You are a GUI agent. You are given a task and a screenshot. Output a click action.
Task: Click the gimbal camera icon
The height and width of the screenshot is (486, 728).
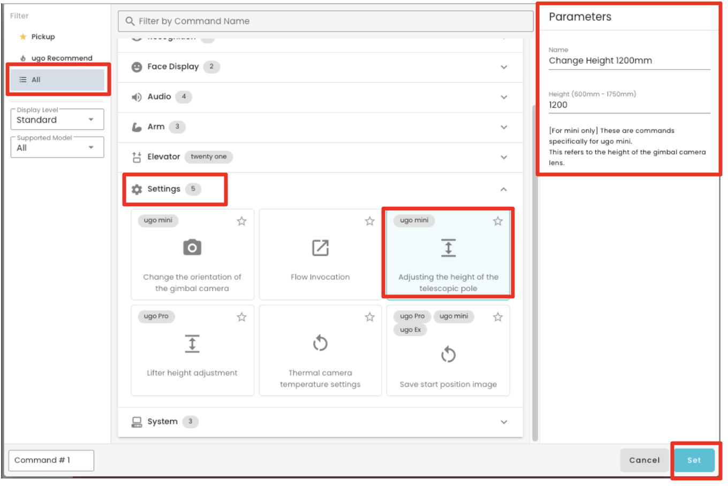[192, 248]
